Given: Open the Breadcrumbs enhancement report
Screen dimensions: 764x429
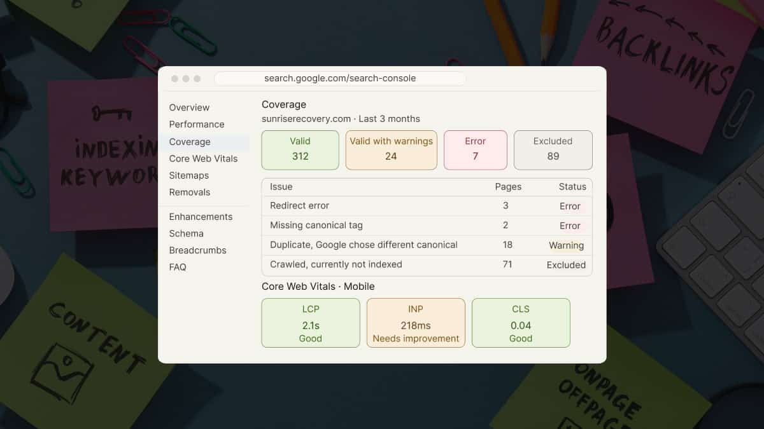Looking at the screenshot, I should pos(198,250).
